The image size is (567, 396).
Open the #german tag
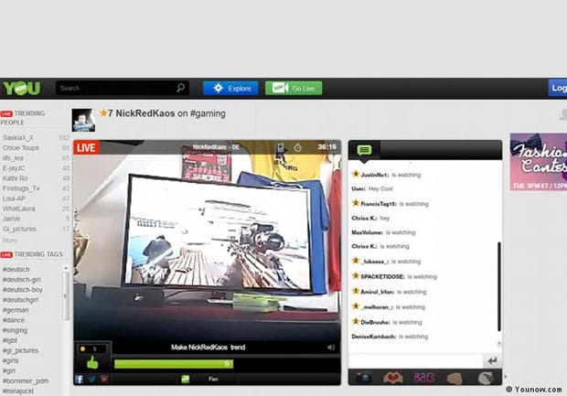(16, 310)
